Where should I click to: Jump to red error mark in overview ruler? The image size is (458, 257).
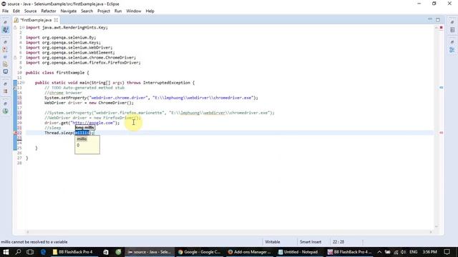coord(442,133)
